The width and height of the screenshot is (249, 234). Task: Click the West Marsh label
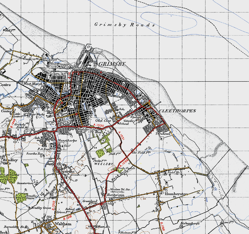pyautogui.click(x=33, y=84)
